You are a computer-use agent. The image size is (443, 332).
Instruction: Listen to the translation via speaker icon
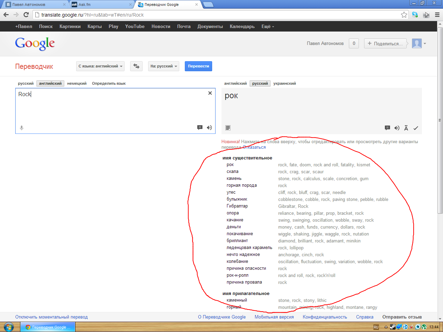point(397,128)
